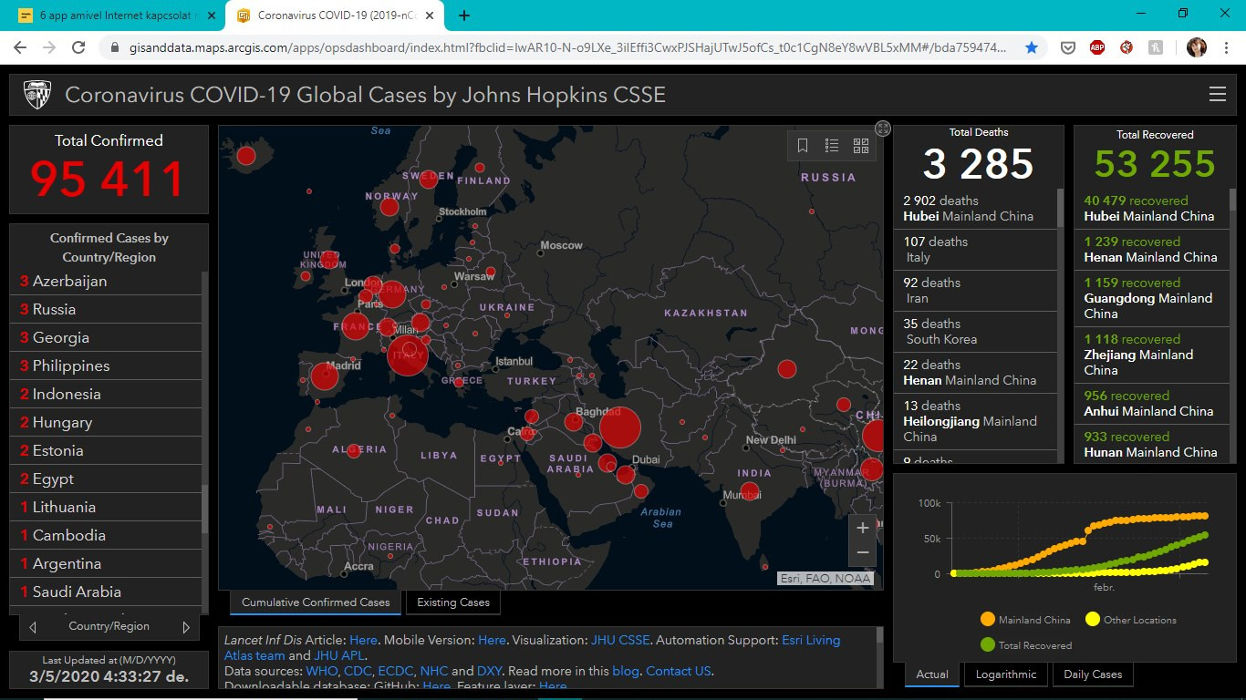Viewport: 1246px width, 700px height.
Task: Go to previous Country/Region list page
Action: point(33,627)
